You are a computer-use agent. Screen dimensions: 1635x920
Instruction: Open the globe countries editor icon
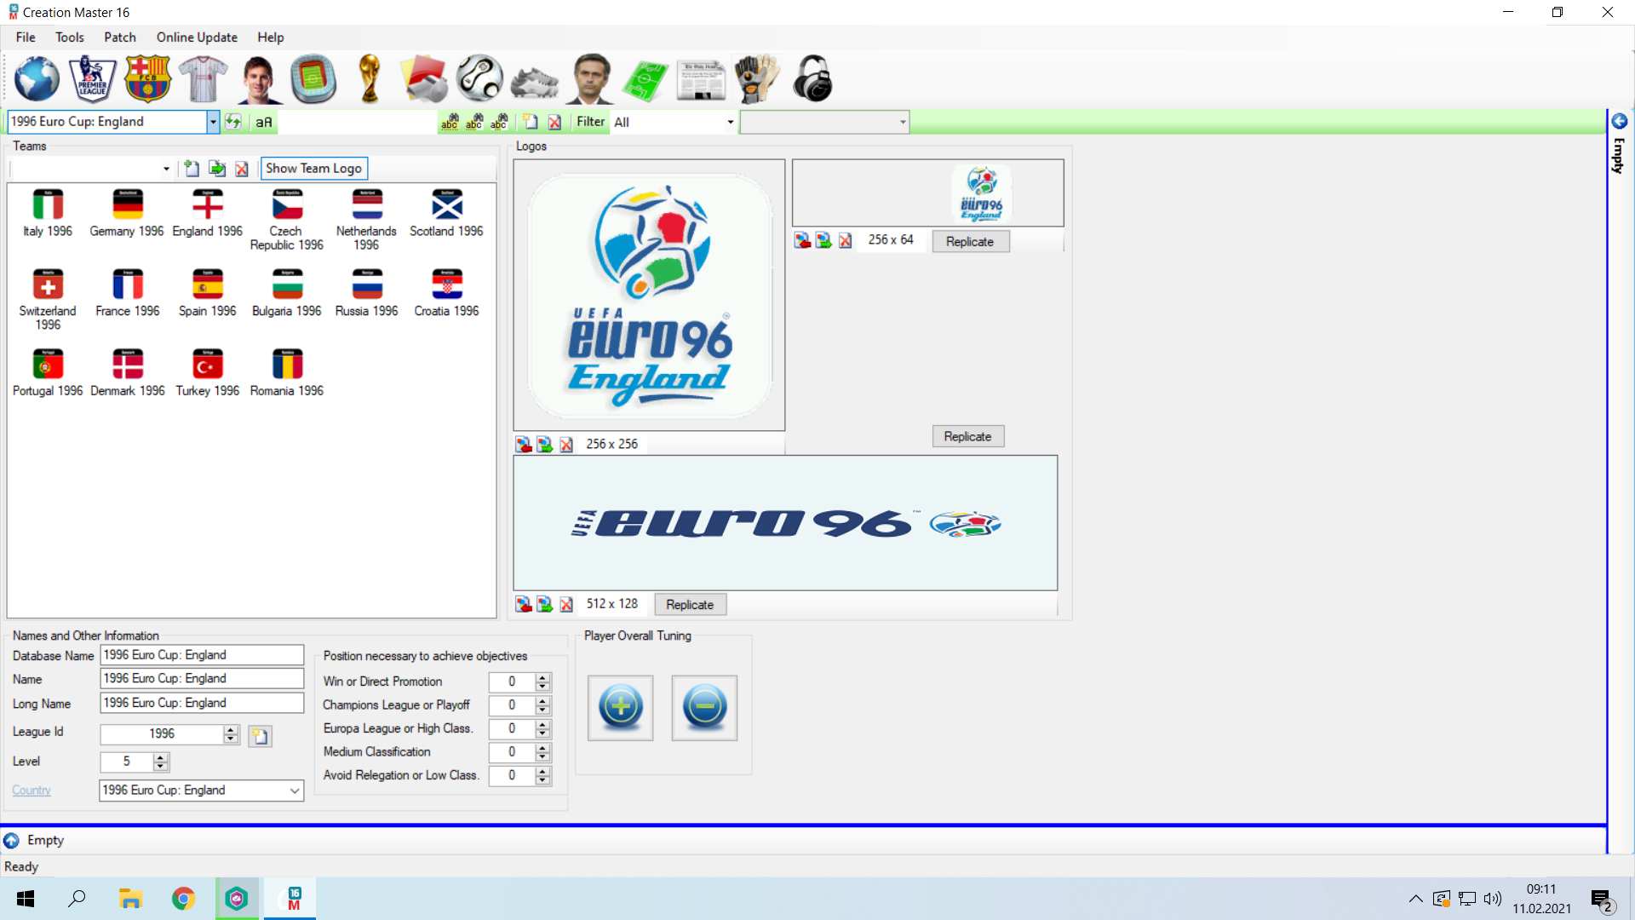(37, 79)
